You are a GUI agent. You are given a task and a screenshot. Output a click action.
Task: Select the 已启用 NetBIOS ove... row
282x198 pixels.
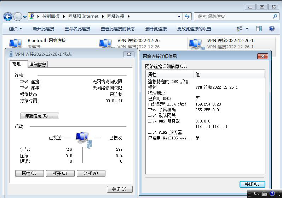205,138
